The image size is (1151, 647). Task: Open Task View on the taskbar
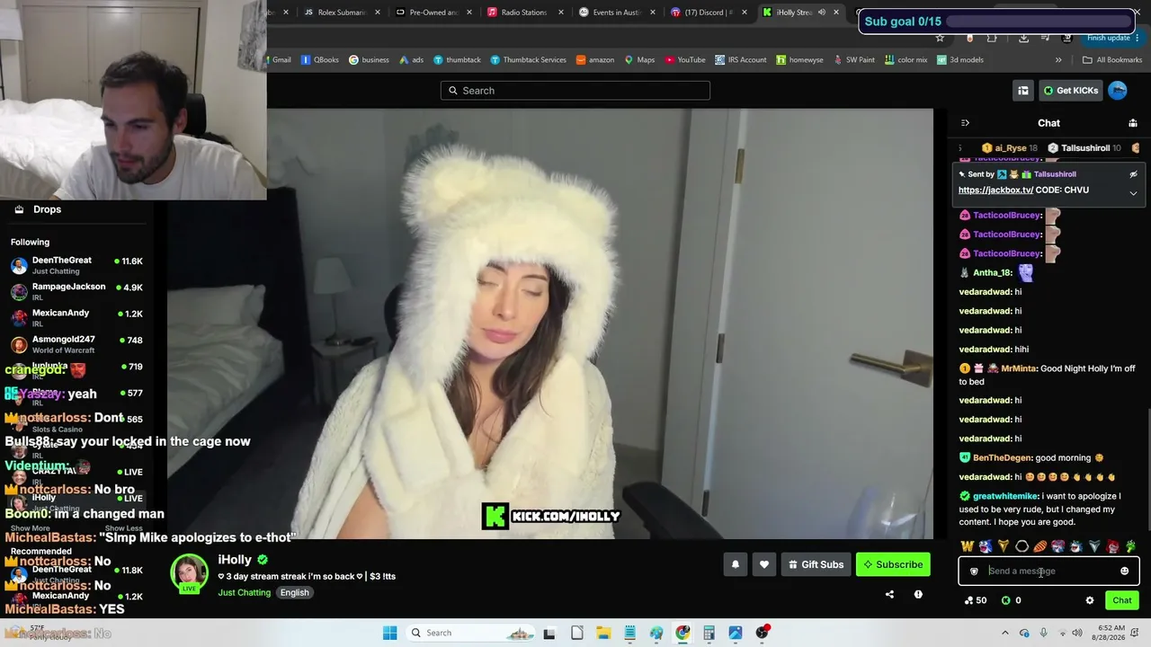(x=549, y=633)
